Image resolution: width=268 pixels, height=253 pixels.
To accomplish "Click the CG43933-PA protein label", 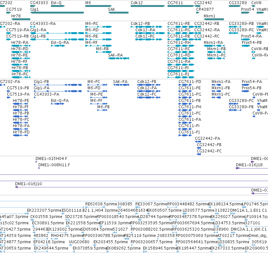I will (47, 94).
